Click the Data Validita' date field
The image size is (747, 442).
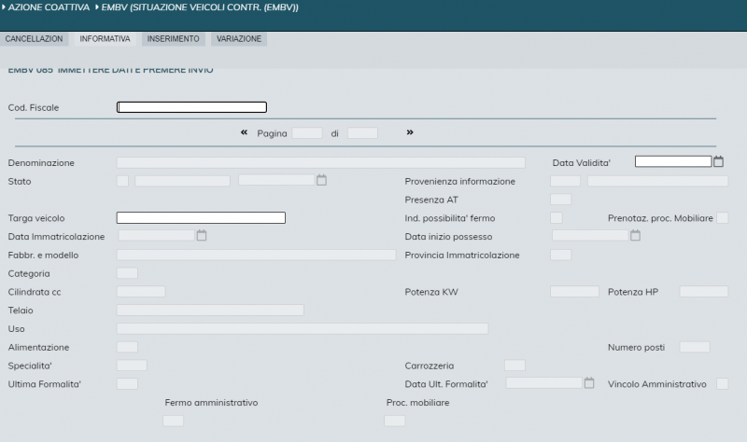[x=672, y=161]
